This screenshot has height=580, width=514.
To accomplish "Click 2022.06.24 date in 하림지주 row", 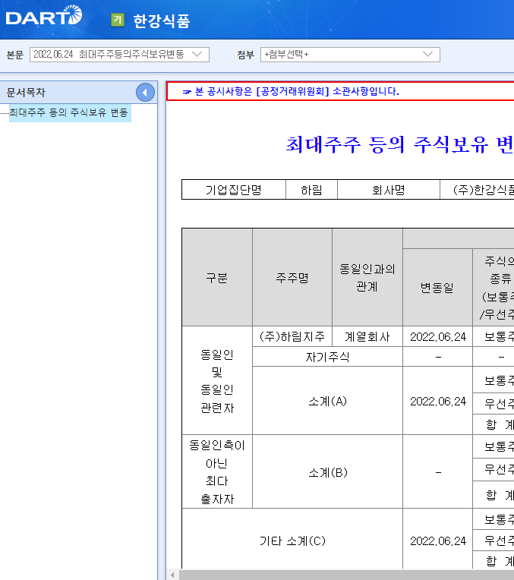I will click(x=438, y=336).
